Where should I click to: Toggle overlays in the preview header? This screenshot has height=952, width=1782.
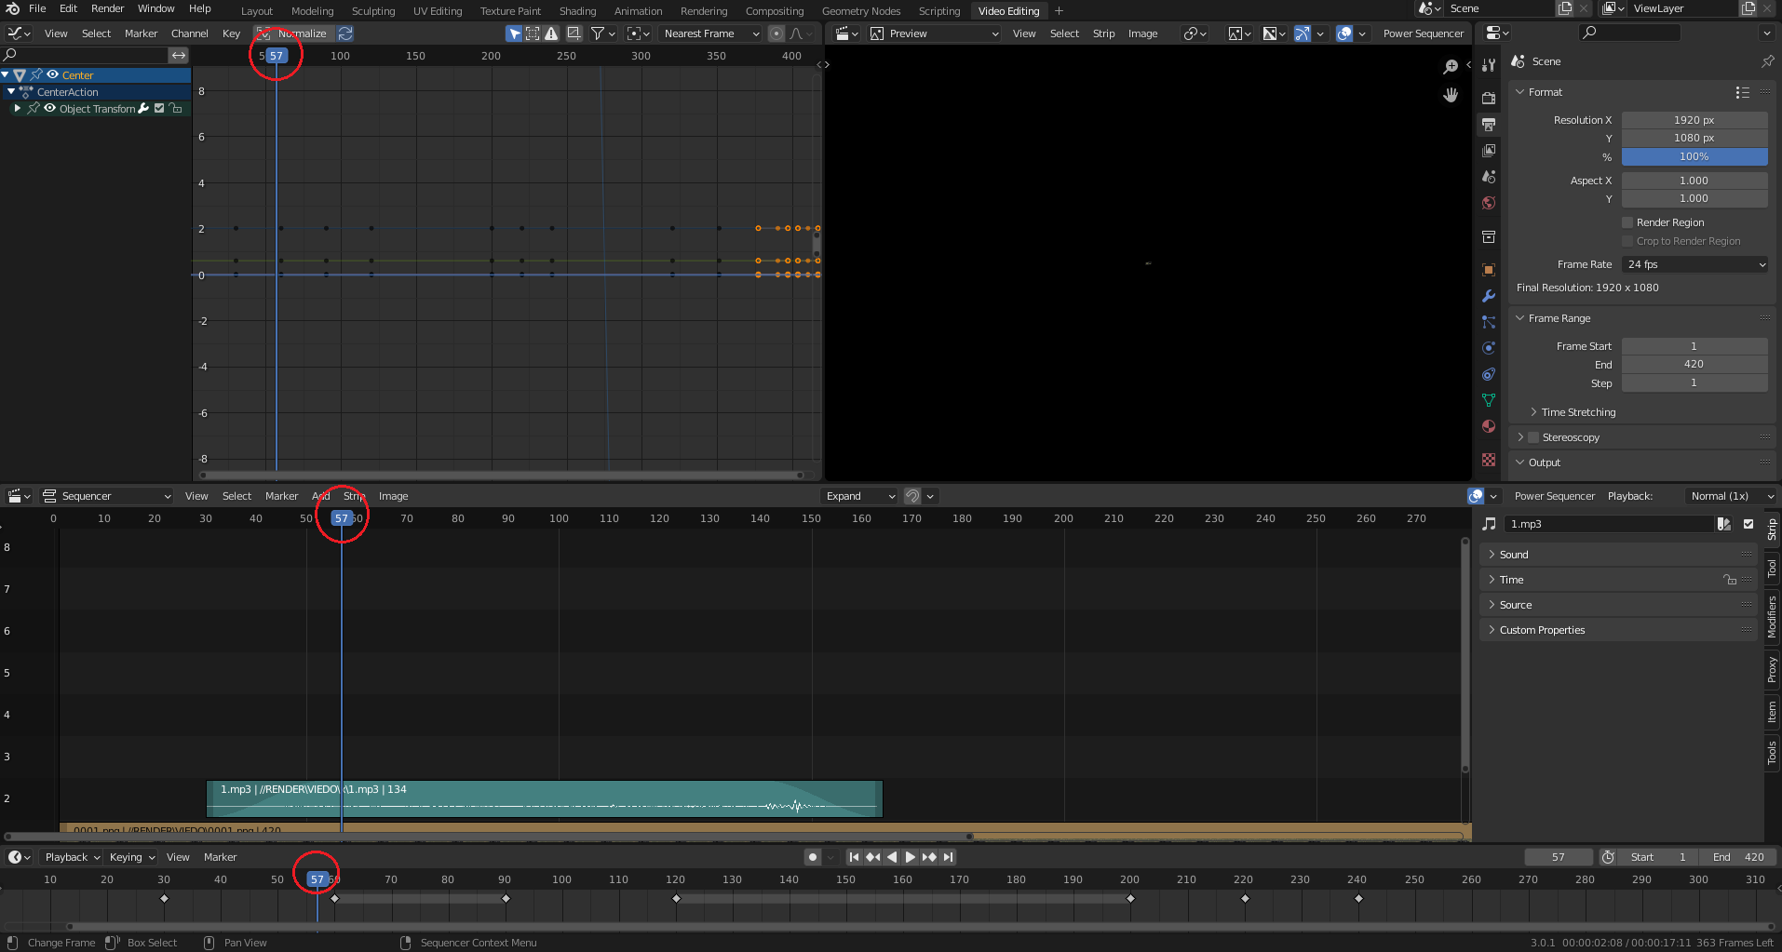1344,34
